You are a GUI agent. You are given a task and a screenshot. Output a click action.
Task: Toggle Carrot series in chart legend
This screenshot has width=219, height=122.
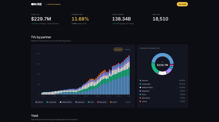[x=113, y=102]
